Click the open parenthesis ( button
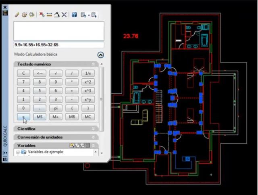 (72, 108)
